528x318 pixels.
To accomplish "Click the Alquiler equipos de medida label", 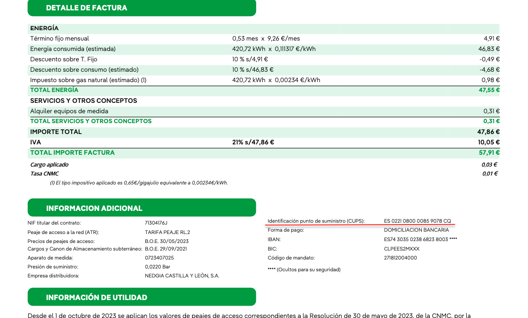I will pyautogui.click(x=69, y=111).
